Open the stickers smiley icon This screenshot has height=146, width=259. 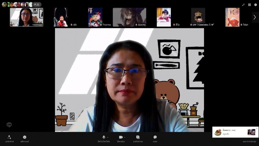[x=25, y=137]
